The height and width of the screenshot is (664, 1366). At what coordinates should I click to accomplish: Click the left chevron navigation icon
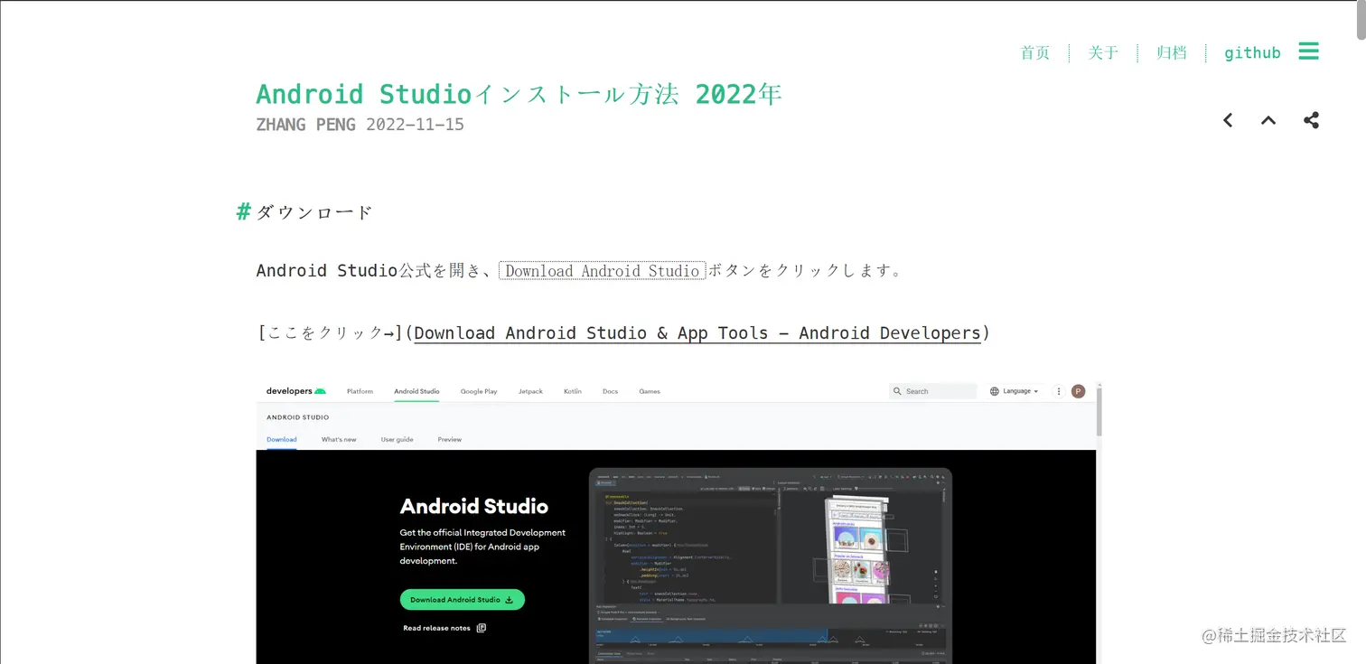coord(1227,119)
